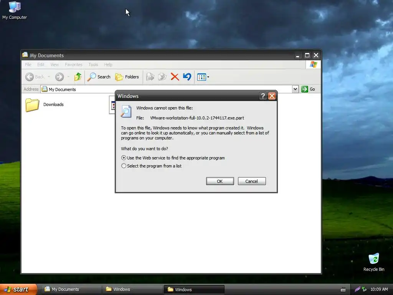The height and width of the screenshot is (295, 393).
Task: Close the Windows cannot open dialog
Action: pos(272,96)
